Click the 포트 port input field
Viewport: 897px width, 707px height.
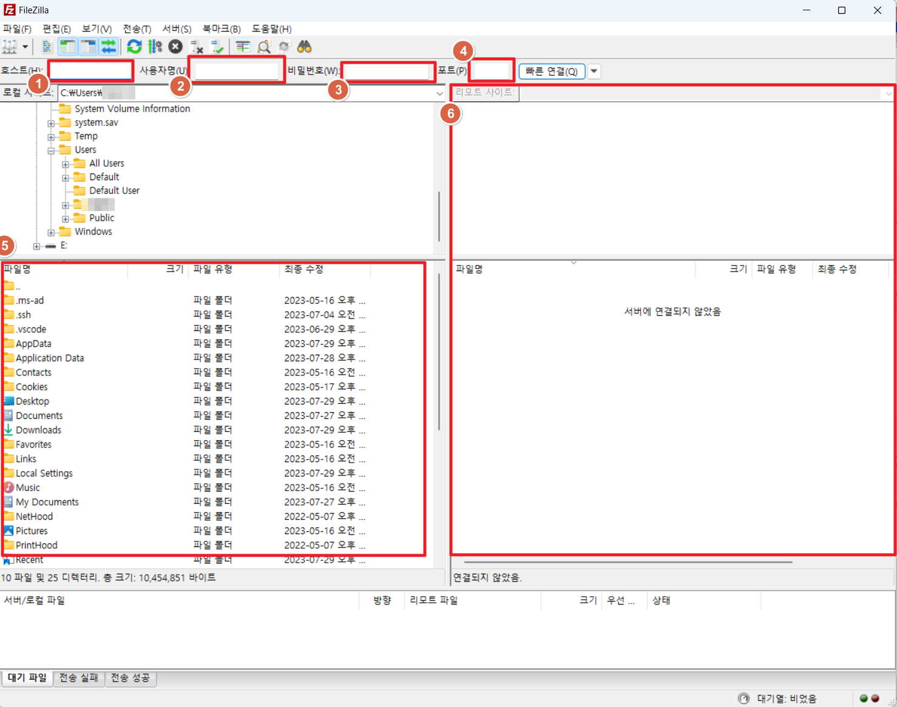coord(490,71)
